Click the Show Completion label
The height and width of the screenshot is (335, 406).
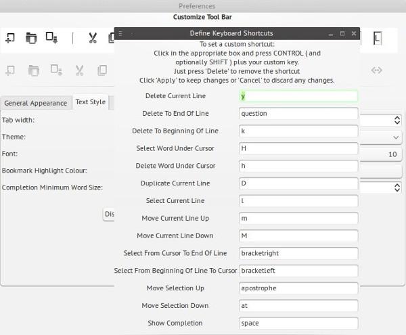click(175, 323)
